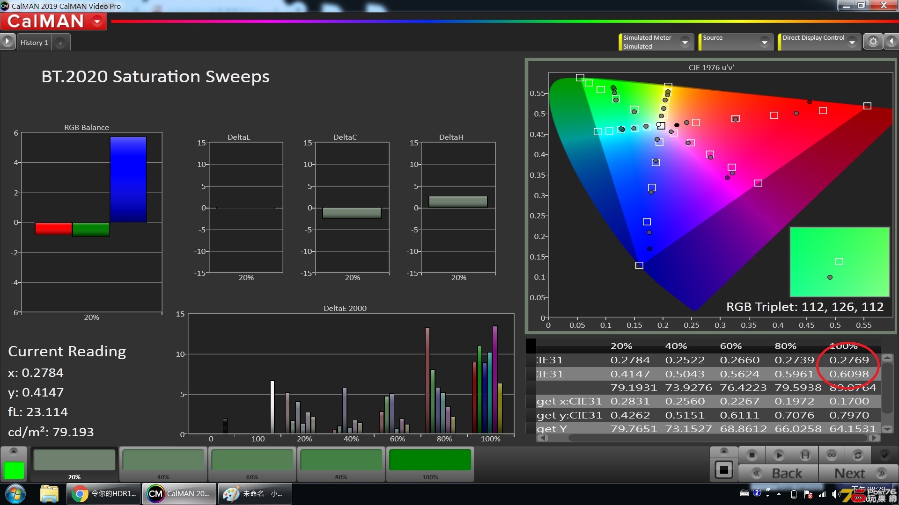Select the 60% column header in data table

point(731,346)
